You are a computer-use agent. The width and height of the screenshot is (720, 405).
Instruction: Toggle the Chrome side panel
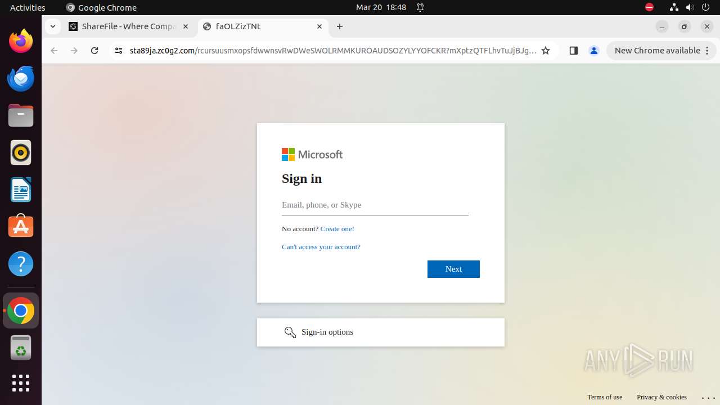click(574, 51)
